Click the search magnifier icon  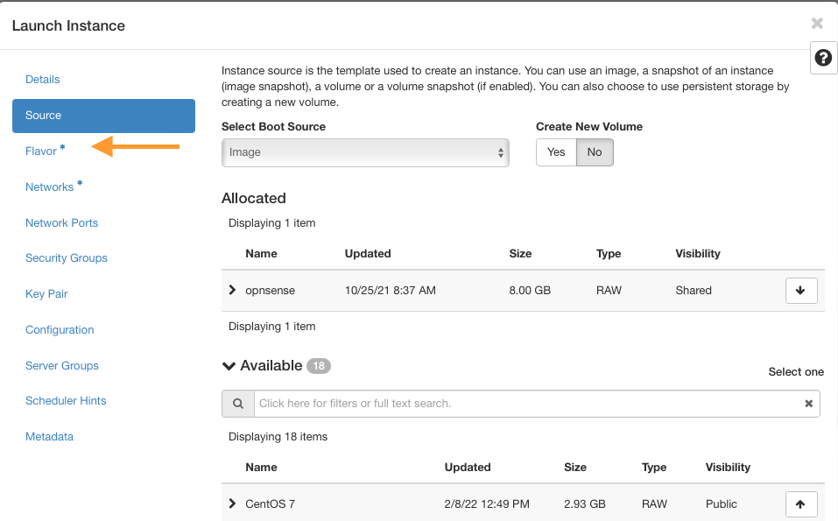(x=237, y=404)
